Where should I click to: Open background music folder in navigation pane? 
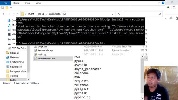pos(18,71)
